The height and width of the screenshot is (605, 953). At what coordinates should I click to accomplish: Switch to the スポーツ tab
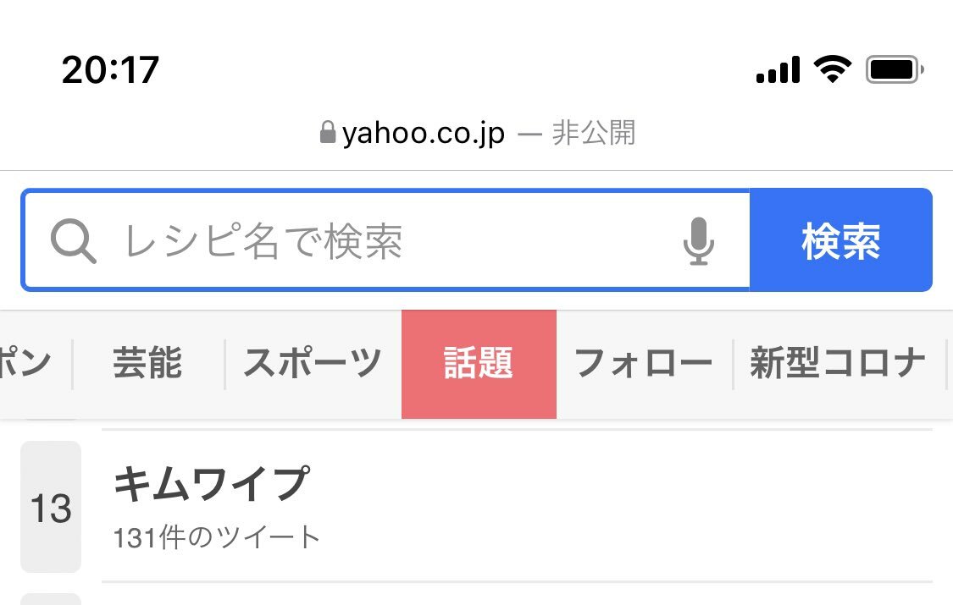[313, 363]
